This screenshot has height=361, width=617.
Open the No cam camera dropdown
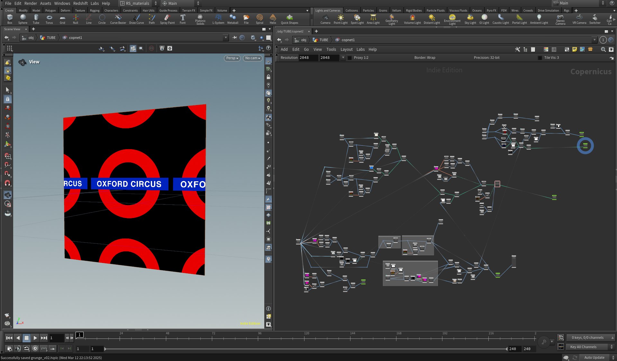[x=253, y=58]
